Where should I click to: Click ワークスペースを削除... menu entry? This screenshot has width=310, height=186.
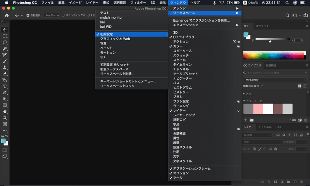pyautogui.click(x=131, y=74)
